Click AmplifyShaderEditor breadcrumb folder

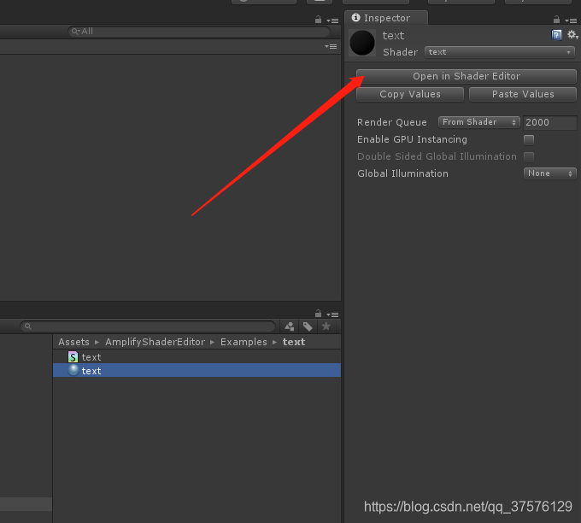(155, 342)
